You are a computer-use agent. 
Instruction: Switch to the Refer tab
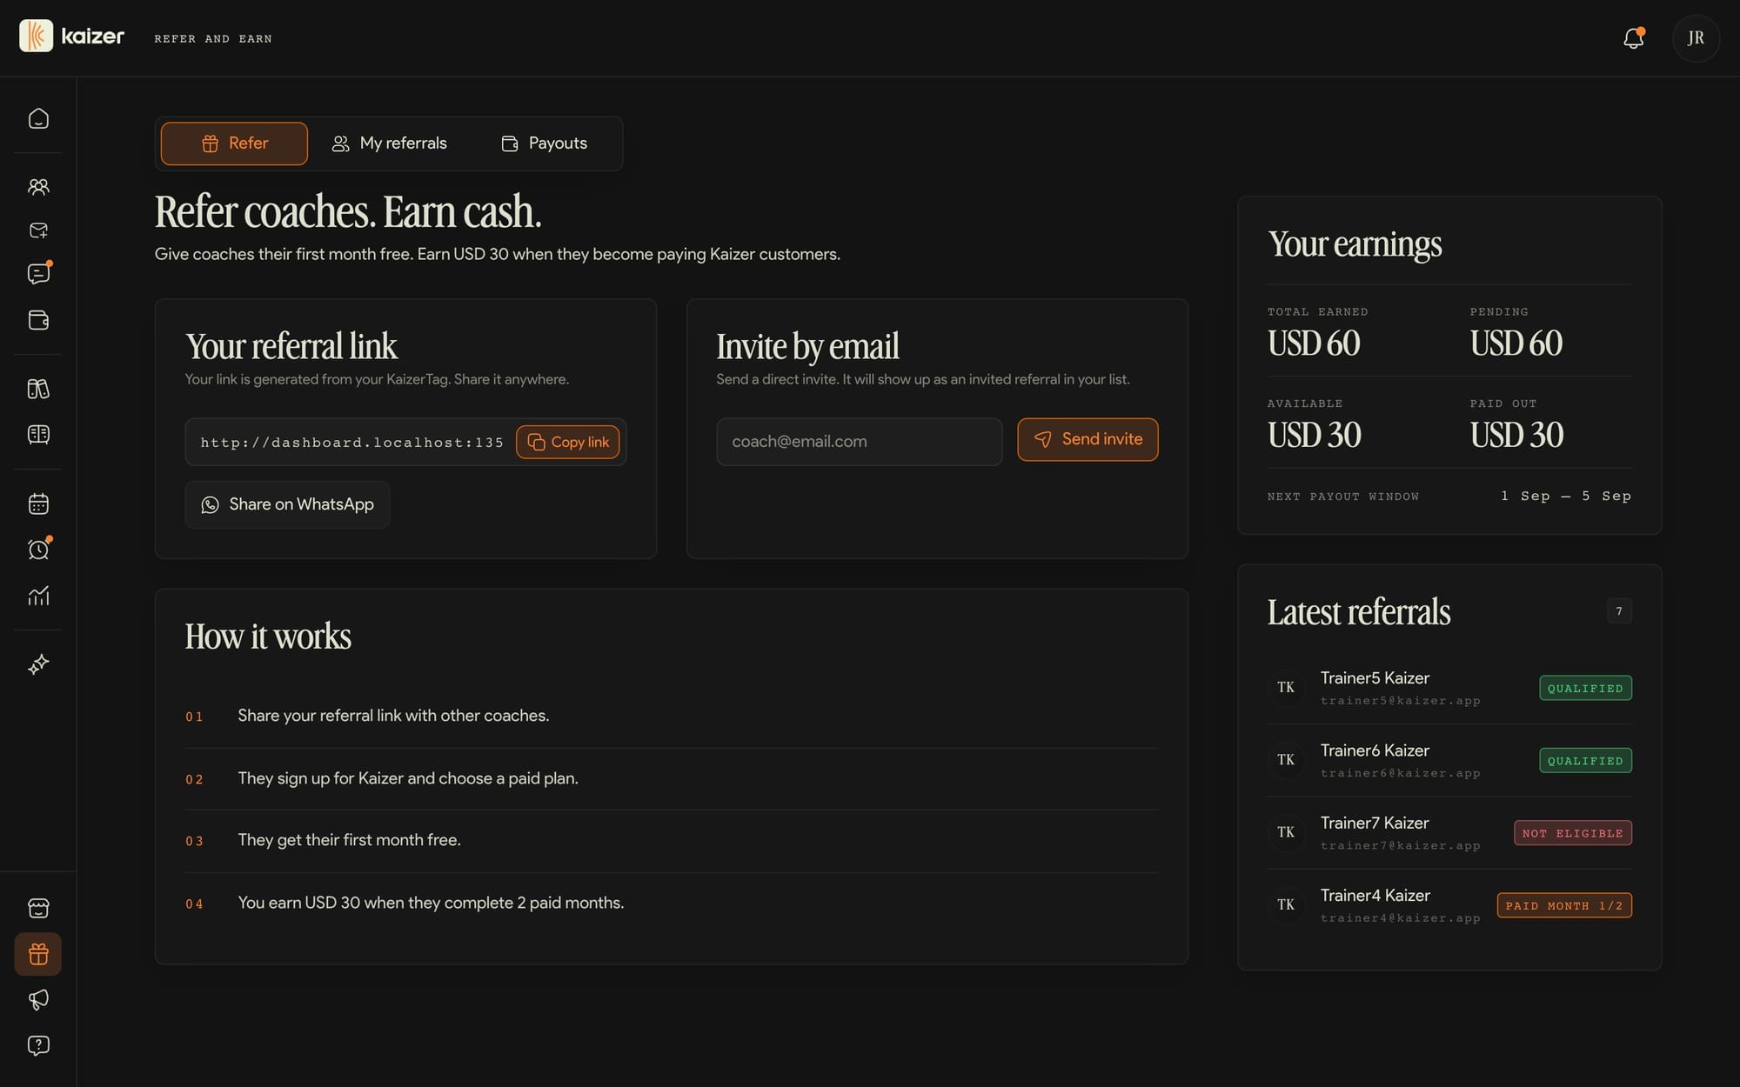[x=234, y=143]
